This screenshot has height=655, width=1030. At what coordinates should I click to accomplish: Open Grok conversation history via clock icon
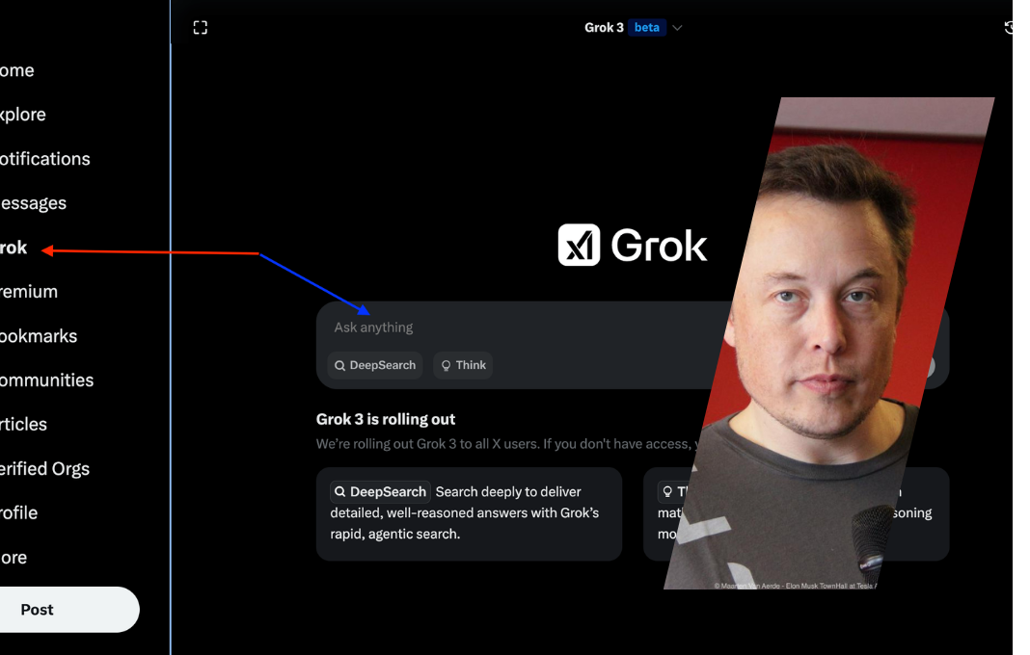click(x=1009, y=27)
